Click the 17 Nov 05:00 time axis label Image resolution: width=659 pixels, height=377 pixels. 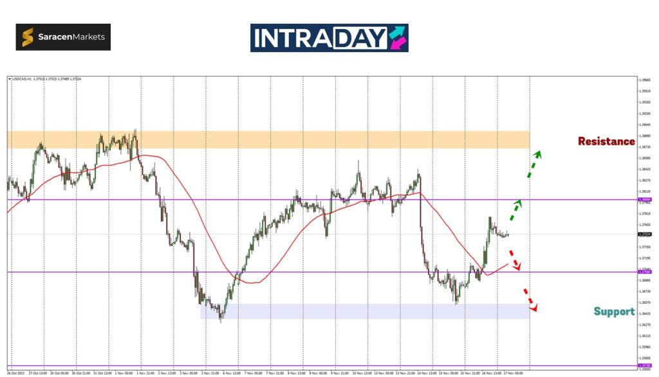(512, 373)
